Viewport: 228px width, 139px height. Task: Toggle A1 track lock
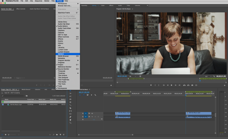click(83, 116)
